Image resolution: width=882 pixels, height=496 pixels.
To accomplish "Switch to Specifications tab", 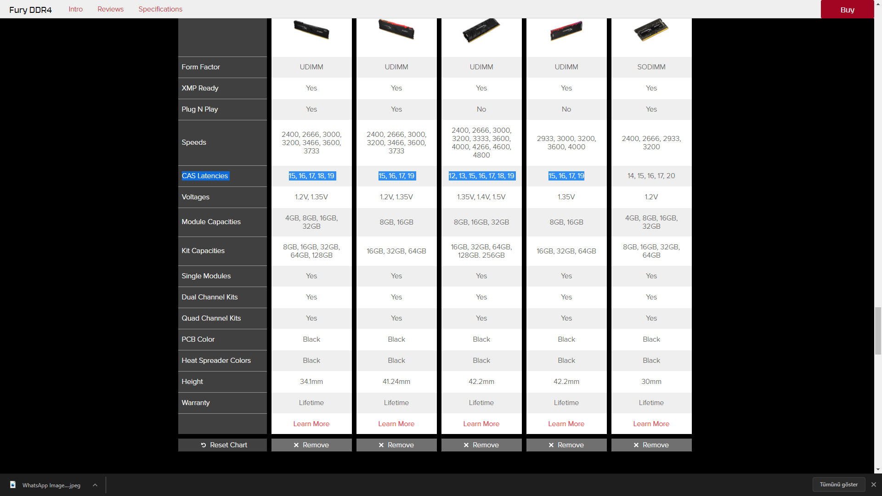I will coord(160,9).
